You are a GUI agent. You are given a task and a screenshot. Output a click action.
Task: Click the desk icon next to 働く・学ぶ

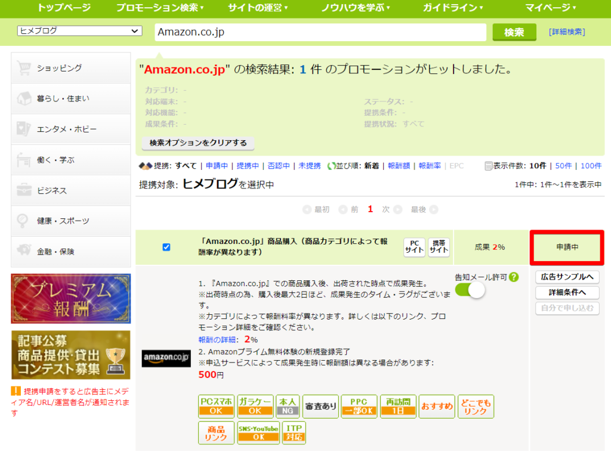(24, 160)
